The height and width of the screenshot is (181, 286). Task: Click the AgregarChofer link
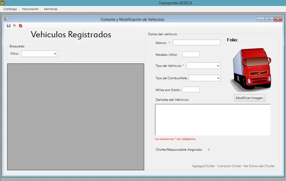coord(203,166)
